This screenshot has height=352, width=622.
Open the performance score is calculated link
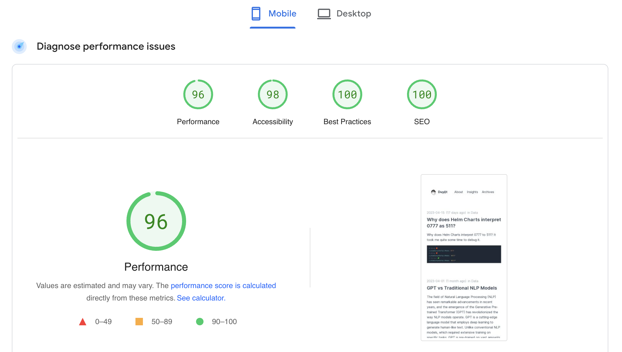tap(223, 286)
